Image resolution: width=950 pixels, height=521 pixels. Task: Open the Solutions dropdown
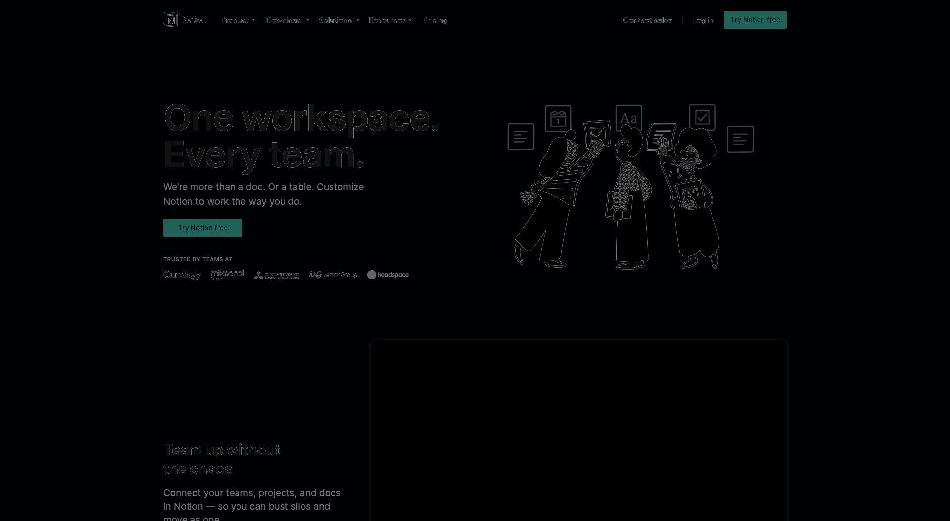[338, 20]
